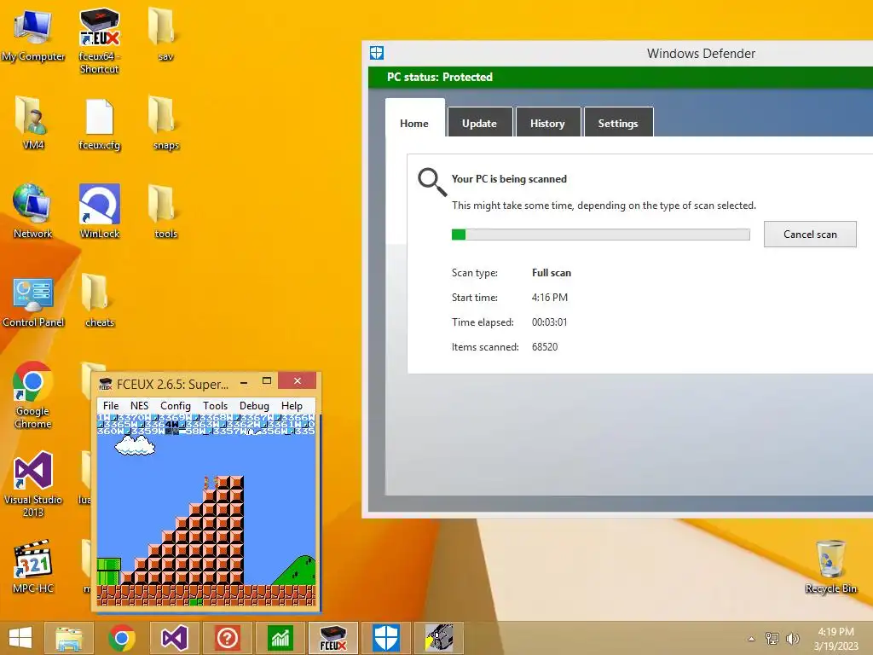
Task: Launch the Visual Studio 2013 desktop shortcut
Action: click(33, 484)
